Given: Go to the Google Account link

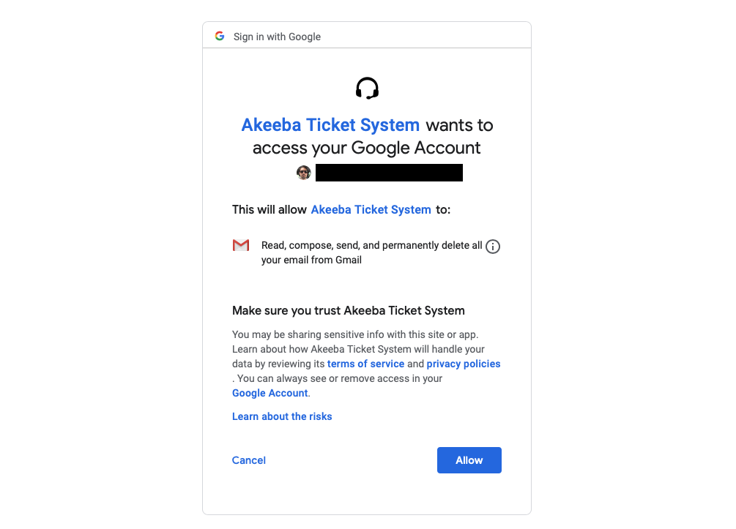Looking at the screenshot, I should 270,393.
